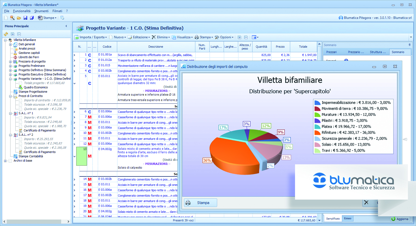Click the Codice column header

(107, 47)
